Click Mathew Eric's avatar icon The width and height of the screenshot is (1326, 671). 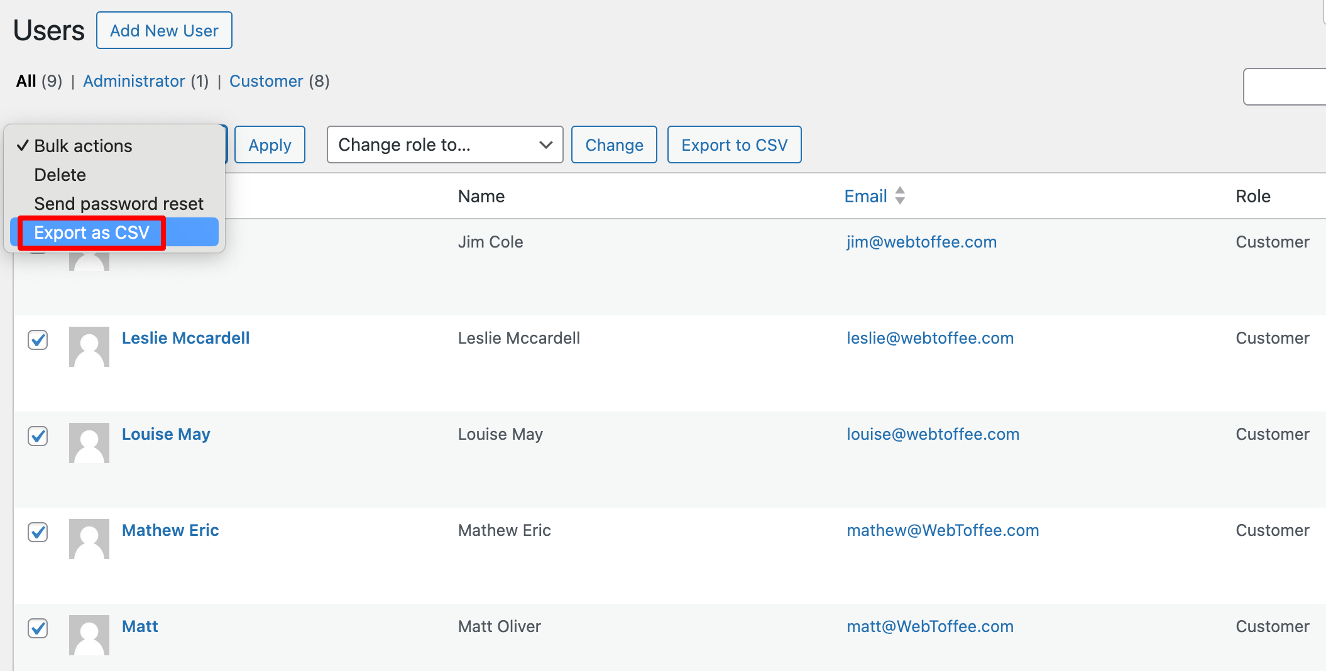click(x=89, y=538)
